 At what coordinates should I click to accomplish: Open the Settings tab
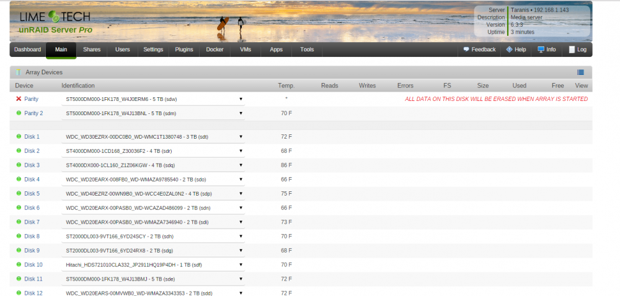[153, 50]
